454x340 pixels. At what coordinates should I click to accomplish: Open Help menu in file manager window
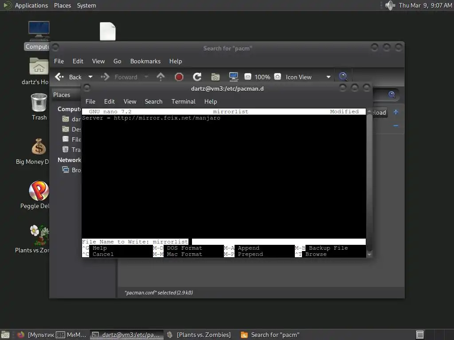176,61
